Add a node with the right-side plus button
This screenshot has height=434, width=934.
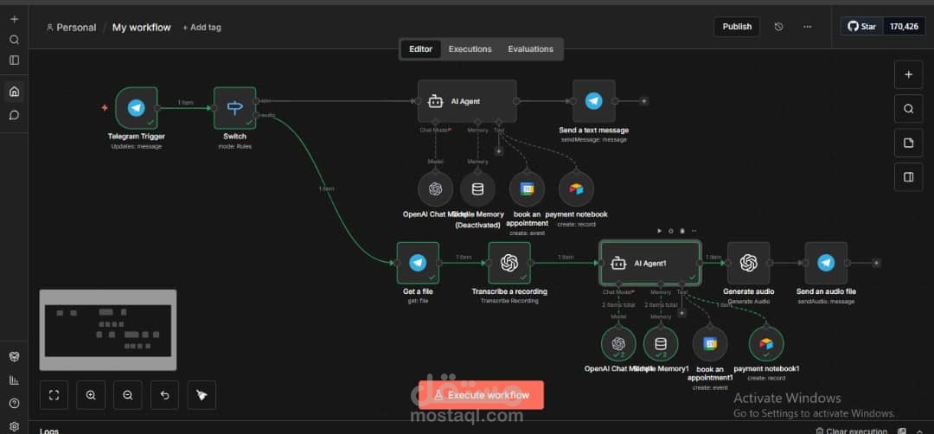[x=908, y=74]
